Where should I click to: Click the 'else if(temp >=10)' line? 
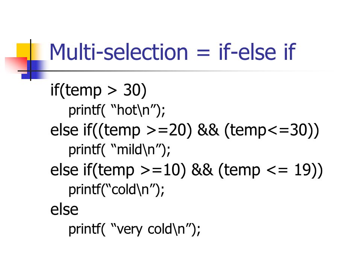(x=187, y=170)
